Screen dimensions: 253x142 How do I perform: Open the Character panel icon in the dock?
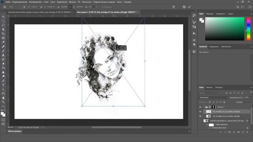[194, 40]
